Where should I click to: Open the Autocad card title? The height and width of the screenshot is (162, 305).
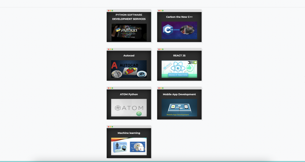[x=129, y=55]
